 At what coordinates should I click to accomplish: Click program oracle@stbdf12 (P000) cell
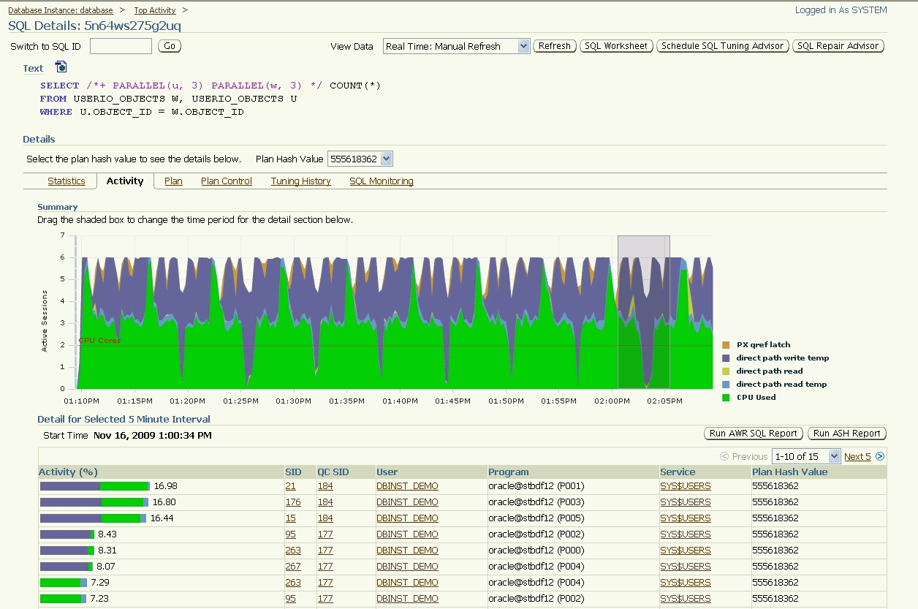[536, 551]
